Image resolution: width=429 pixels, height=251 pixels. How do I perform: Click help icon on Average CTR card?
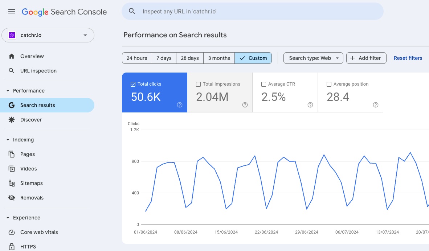click(310, 105)
